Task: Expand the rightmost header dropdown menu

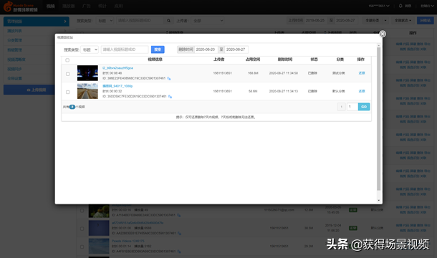Action: point(427,6)
